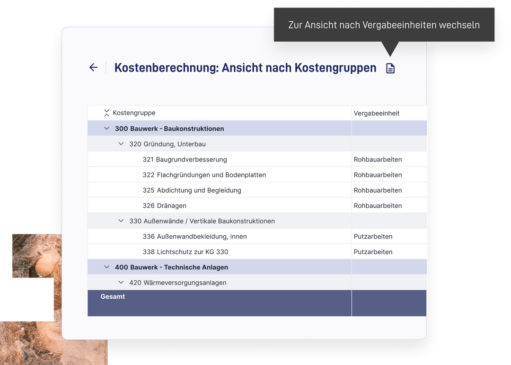The image size is (511, 365).
Task: Click the collapse-all icon beside Kostengruppe header
Action: (x=106, y=113)
